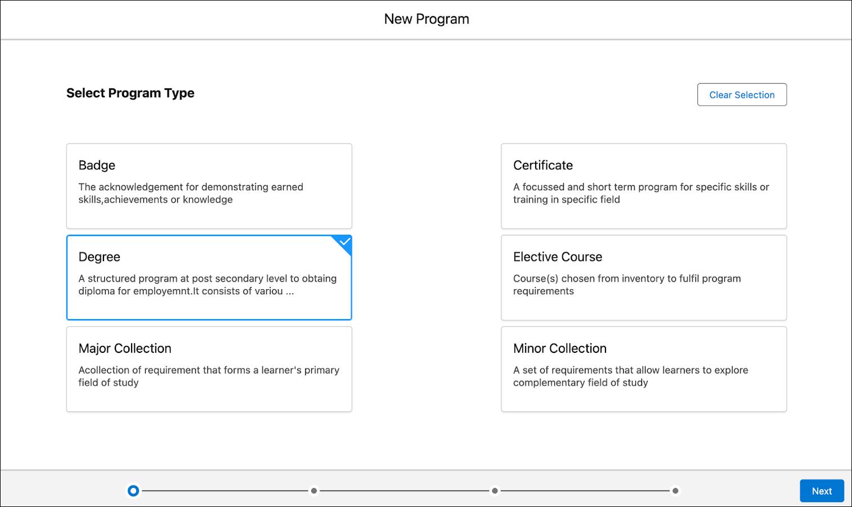Select the Elective Course card
The height and width of the screenshot is (507, 852).
pyautogui.click(x=644, y=277)
